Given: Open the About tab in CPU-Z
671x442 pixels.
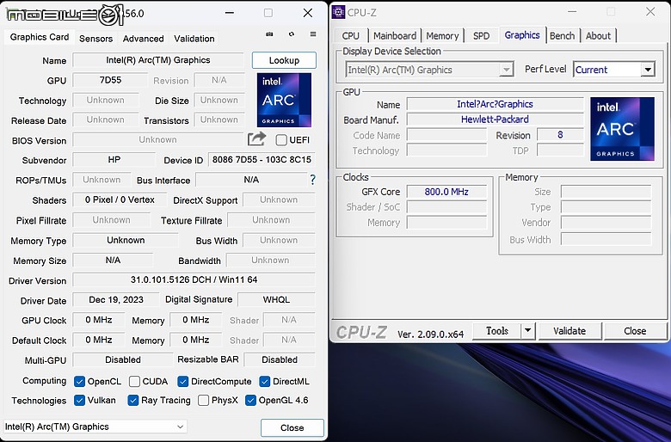Looking at the screenshot, I should tap(598, 36).
